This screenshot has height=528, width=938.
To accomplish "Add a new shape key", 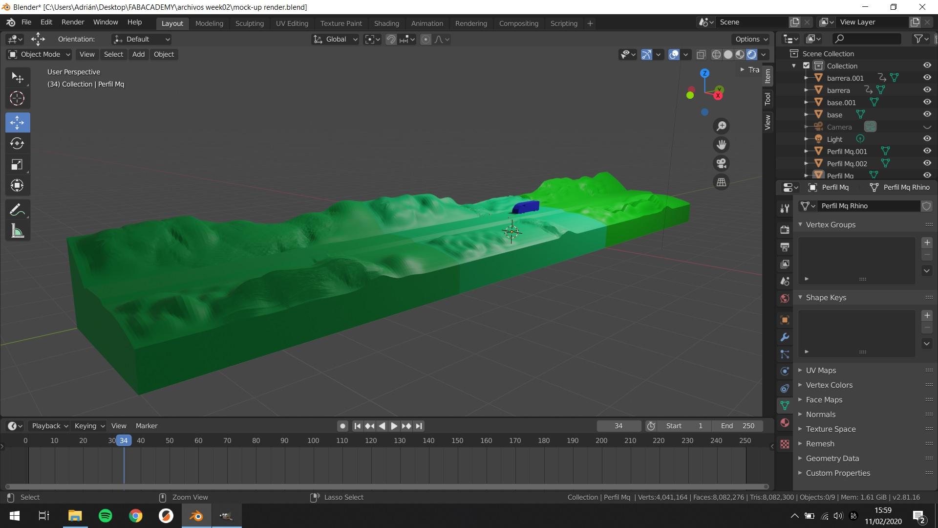I will [x=927, y=316].
